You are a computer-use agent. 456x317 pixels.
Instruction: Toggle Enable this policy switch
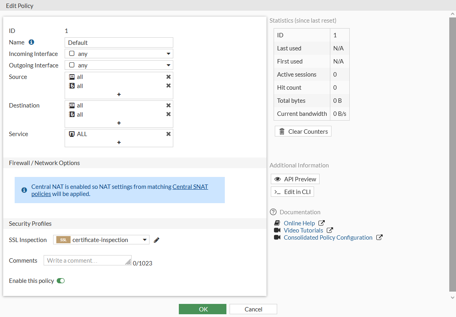pyautogui.click(x=61, y=281)
